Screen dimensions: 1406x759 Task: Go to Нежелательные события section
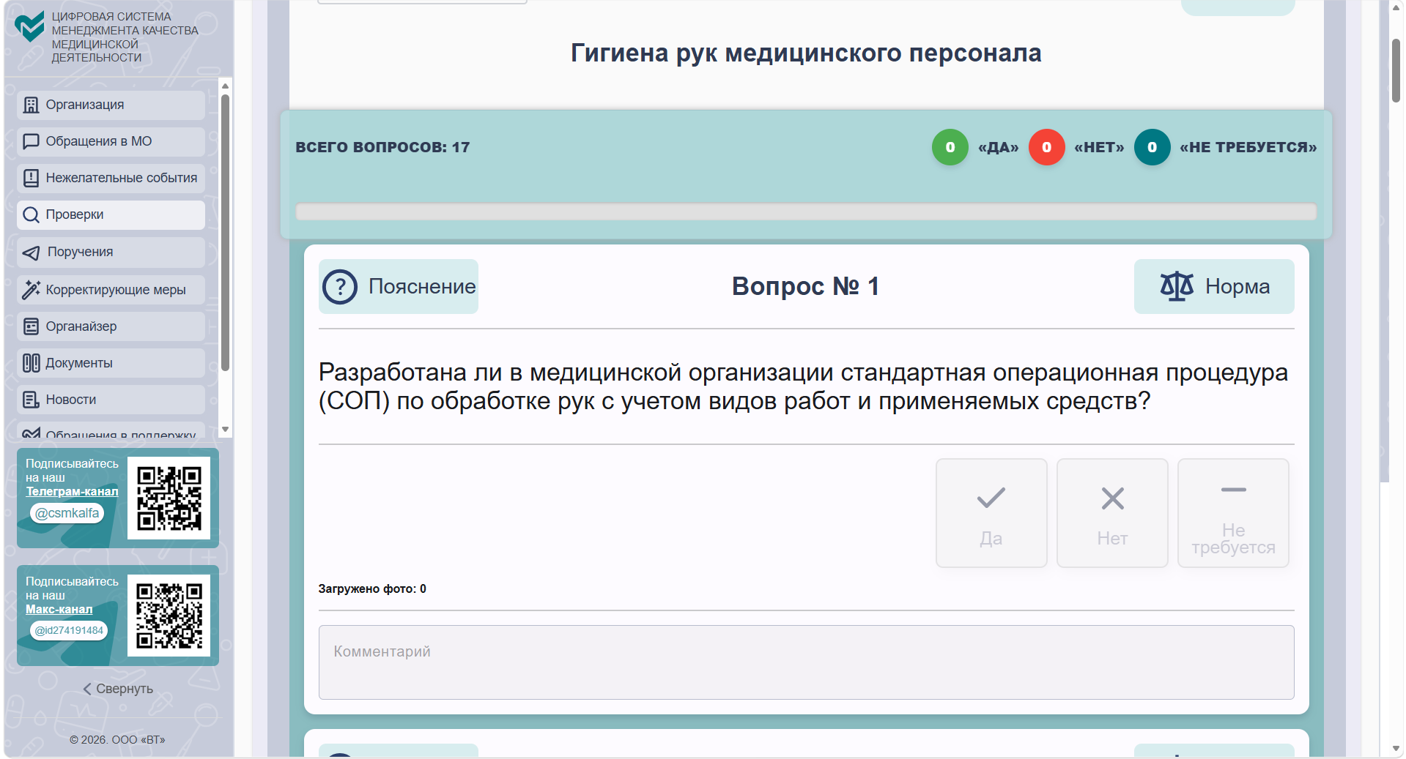click(x=111, y=178)
